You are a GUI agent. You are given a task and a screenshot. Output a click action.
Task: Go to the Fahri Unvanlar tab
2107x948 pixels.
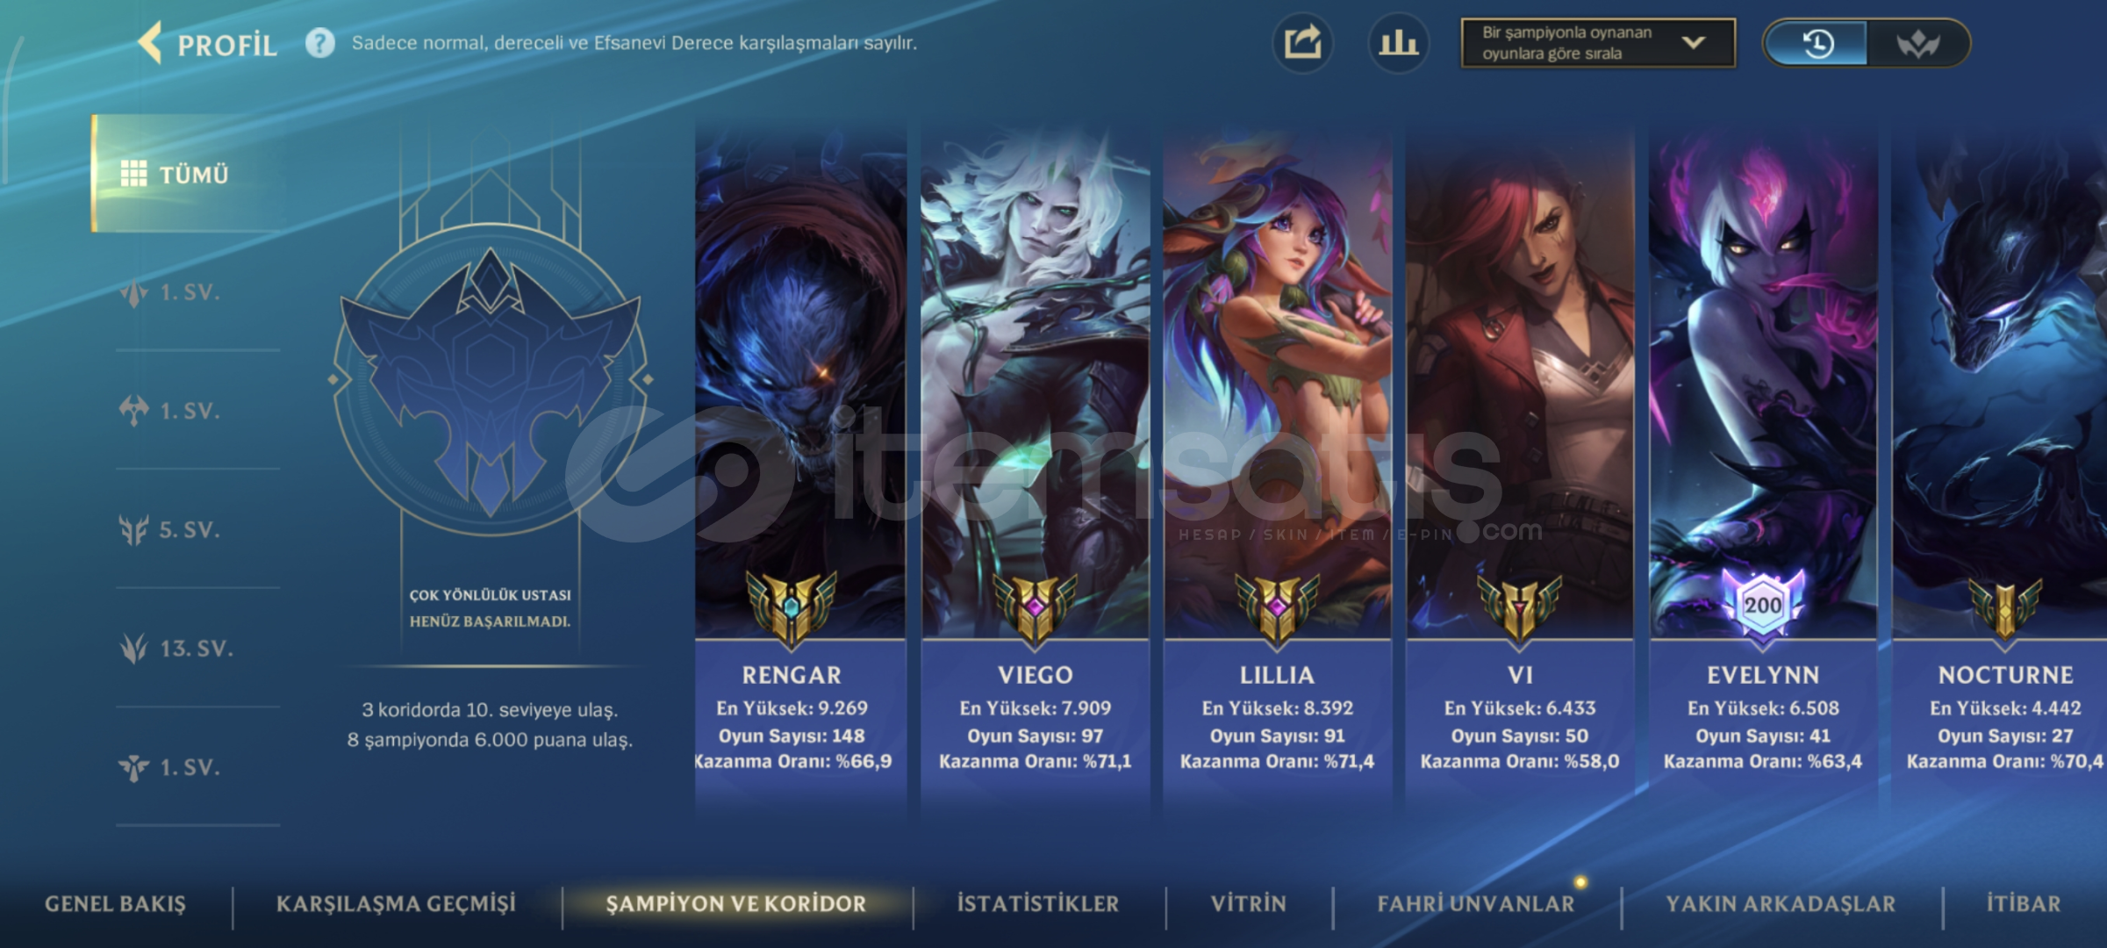point(1476,903)
